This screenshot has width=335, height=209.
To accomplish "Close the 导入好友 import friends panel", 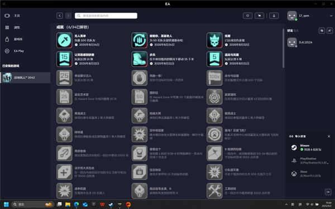I will point(329,137).
